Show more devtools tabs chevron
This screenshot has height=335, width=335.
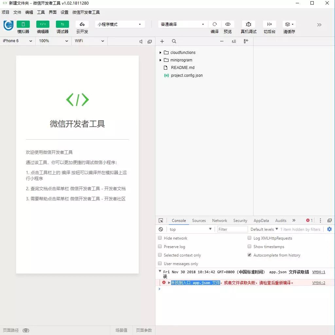[x=294, y=220]
